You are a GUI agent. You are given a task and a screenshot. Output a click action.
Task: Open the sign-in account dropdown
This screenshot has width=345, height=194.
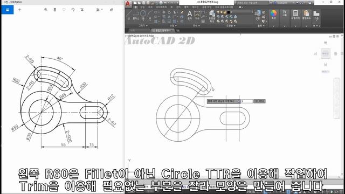[285, 3]
